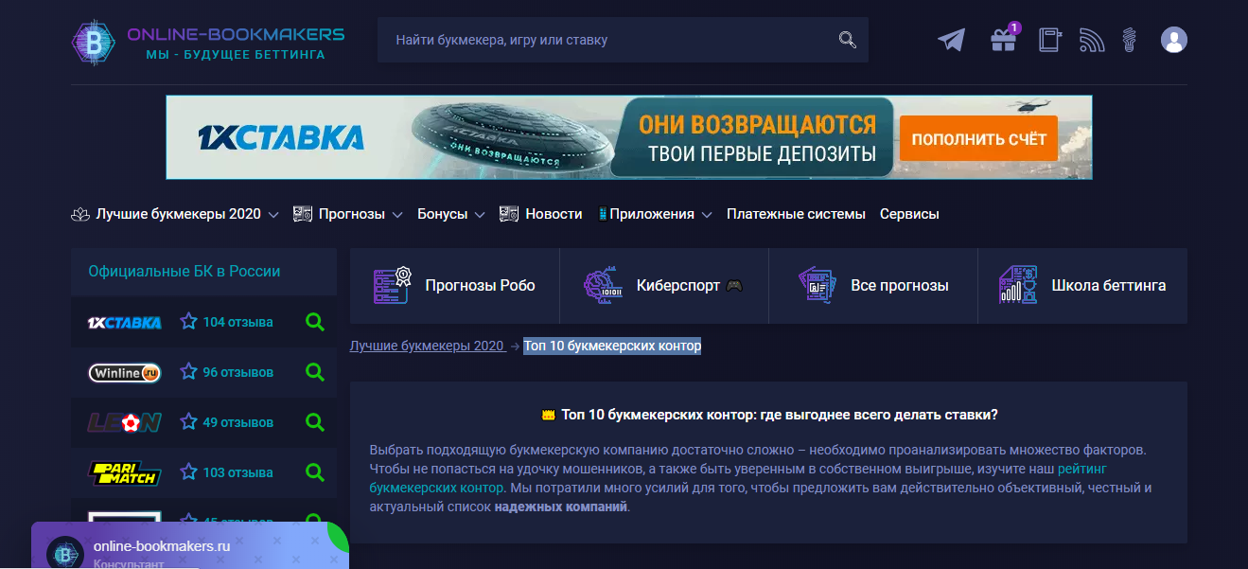
Task: Click the search magnifier in the search bar
Action: tap(847, 40)
